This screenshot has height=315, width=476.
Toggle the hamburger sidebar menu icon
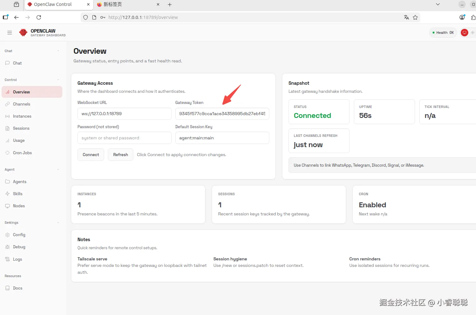click(x=10, y=33)
